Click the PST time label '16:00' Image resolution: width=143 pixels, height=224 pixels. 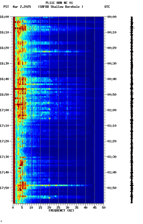4,17
